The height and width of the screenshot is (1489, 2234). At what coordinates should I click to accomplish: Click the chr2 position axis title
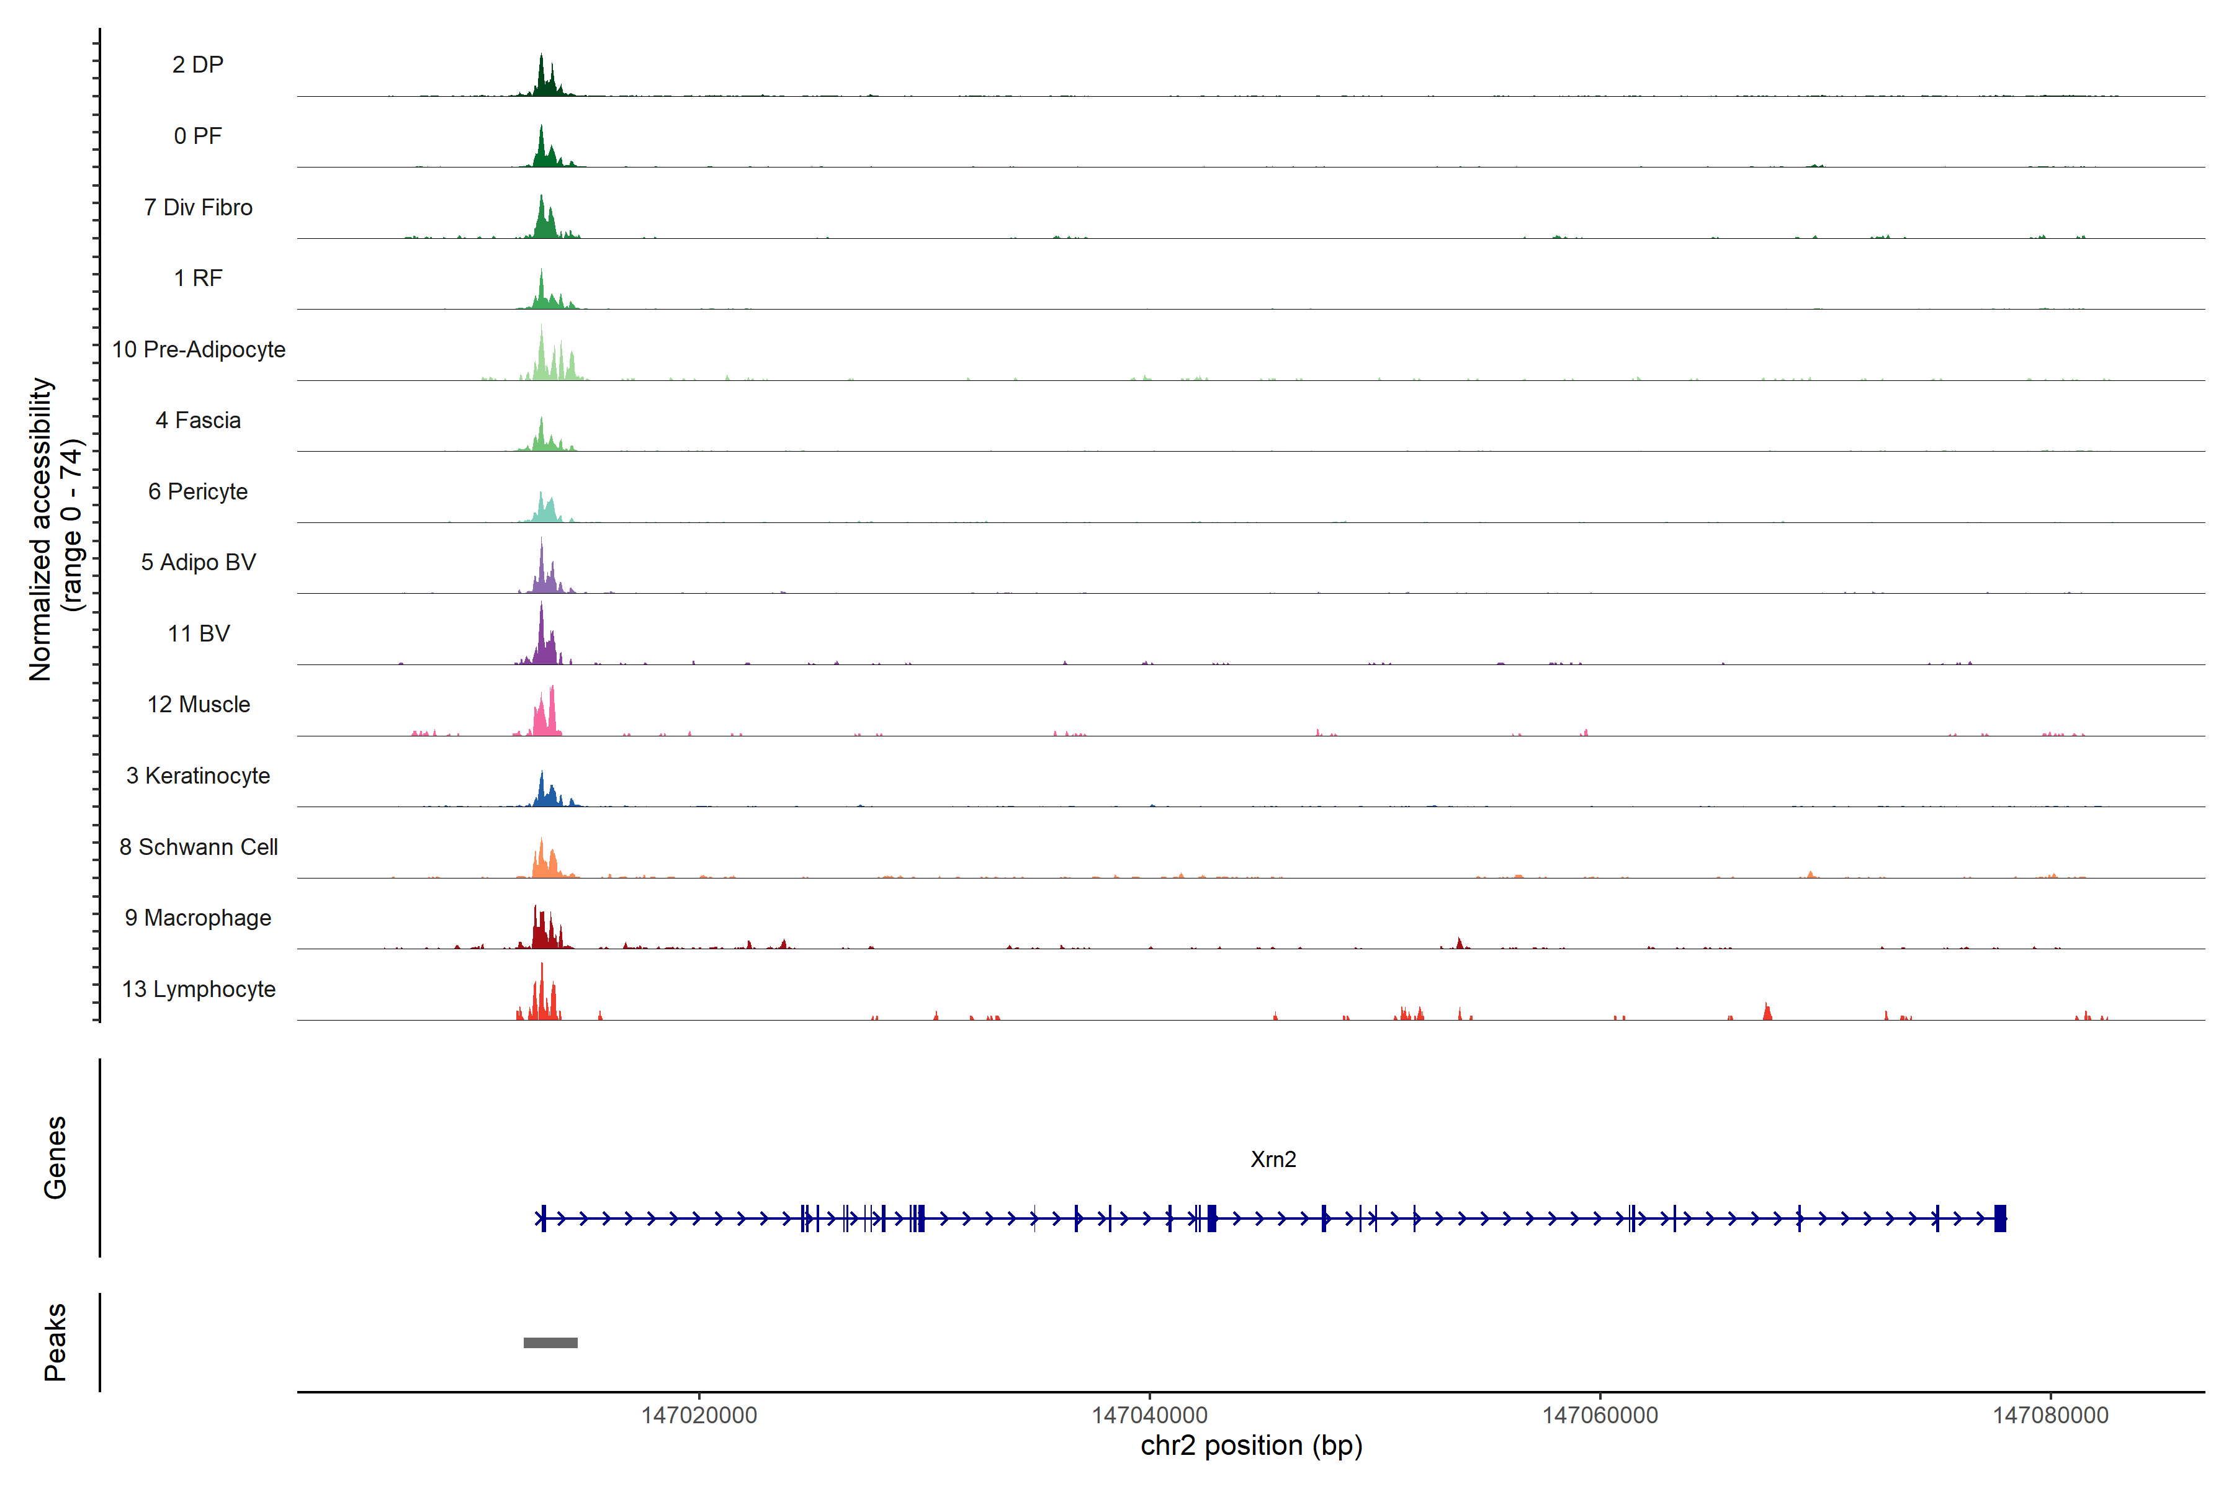coord(1251,1446)
